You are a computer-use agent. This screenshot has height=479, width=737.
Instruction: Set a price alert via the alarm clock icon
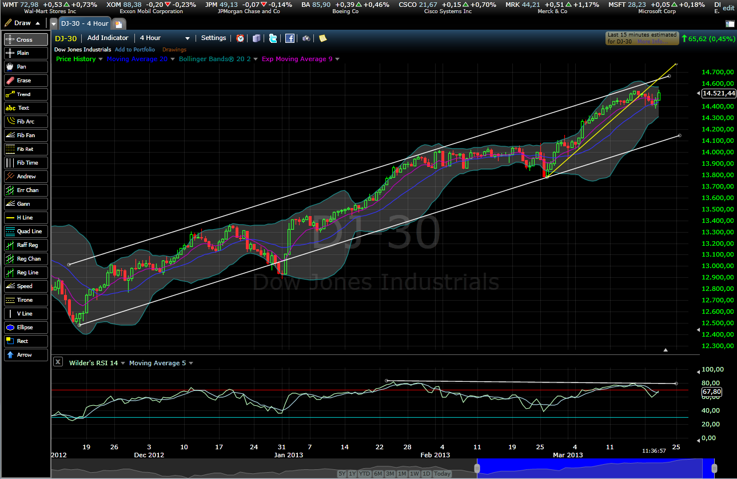click(x=240, y=38)
